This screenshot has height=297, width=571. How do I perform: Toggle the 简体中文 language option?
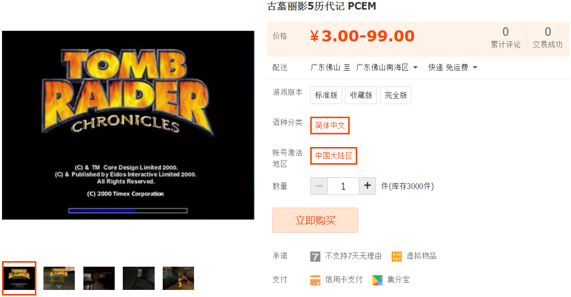click(x=330, y=126)
